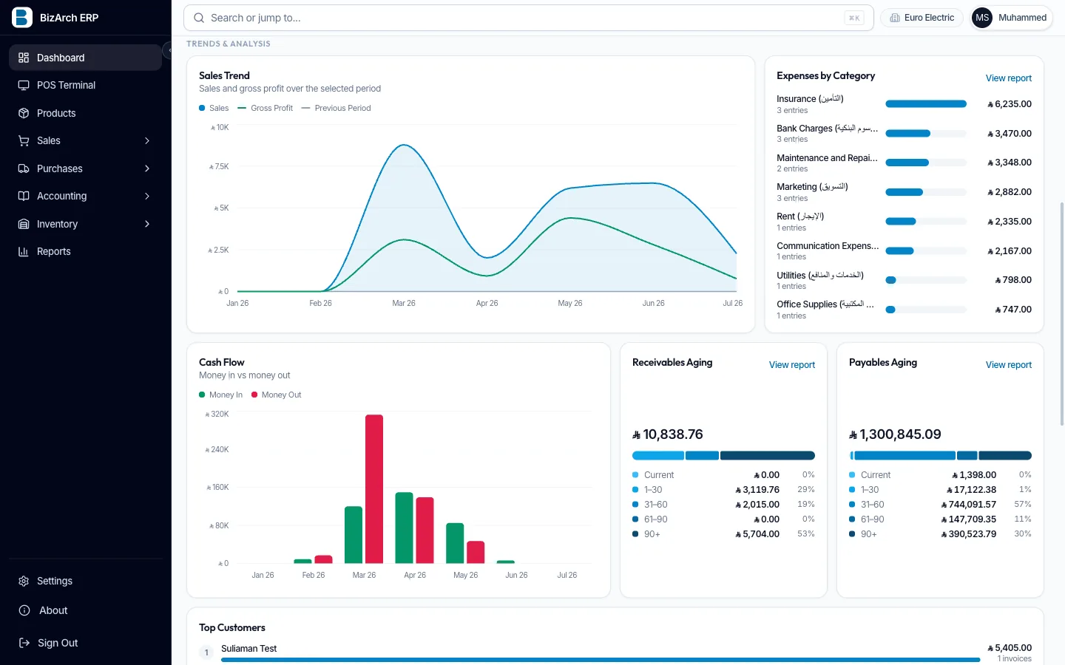Toggle the Sales series in Sales Trend legend
The height and width of the screenshot is (665, 1065).
click(x=214, y=108)
